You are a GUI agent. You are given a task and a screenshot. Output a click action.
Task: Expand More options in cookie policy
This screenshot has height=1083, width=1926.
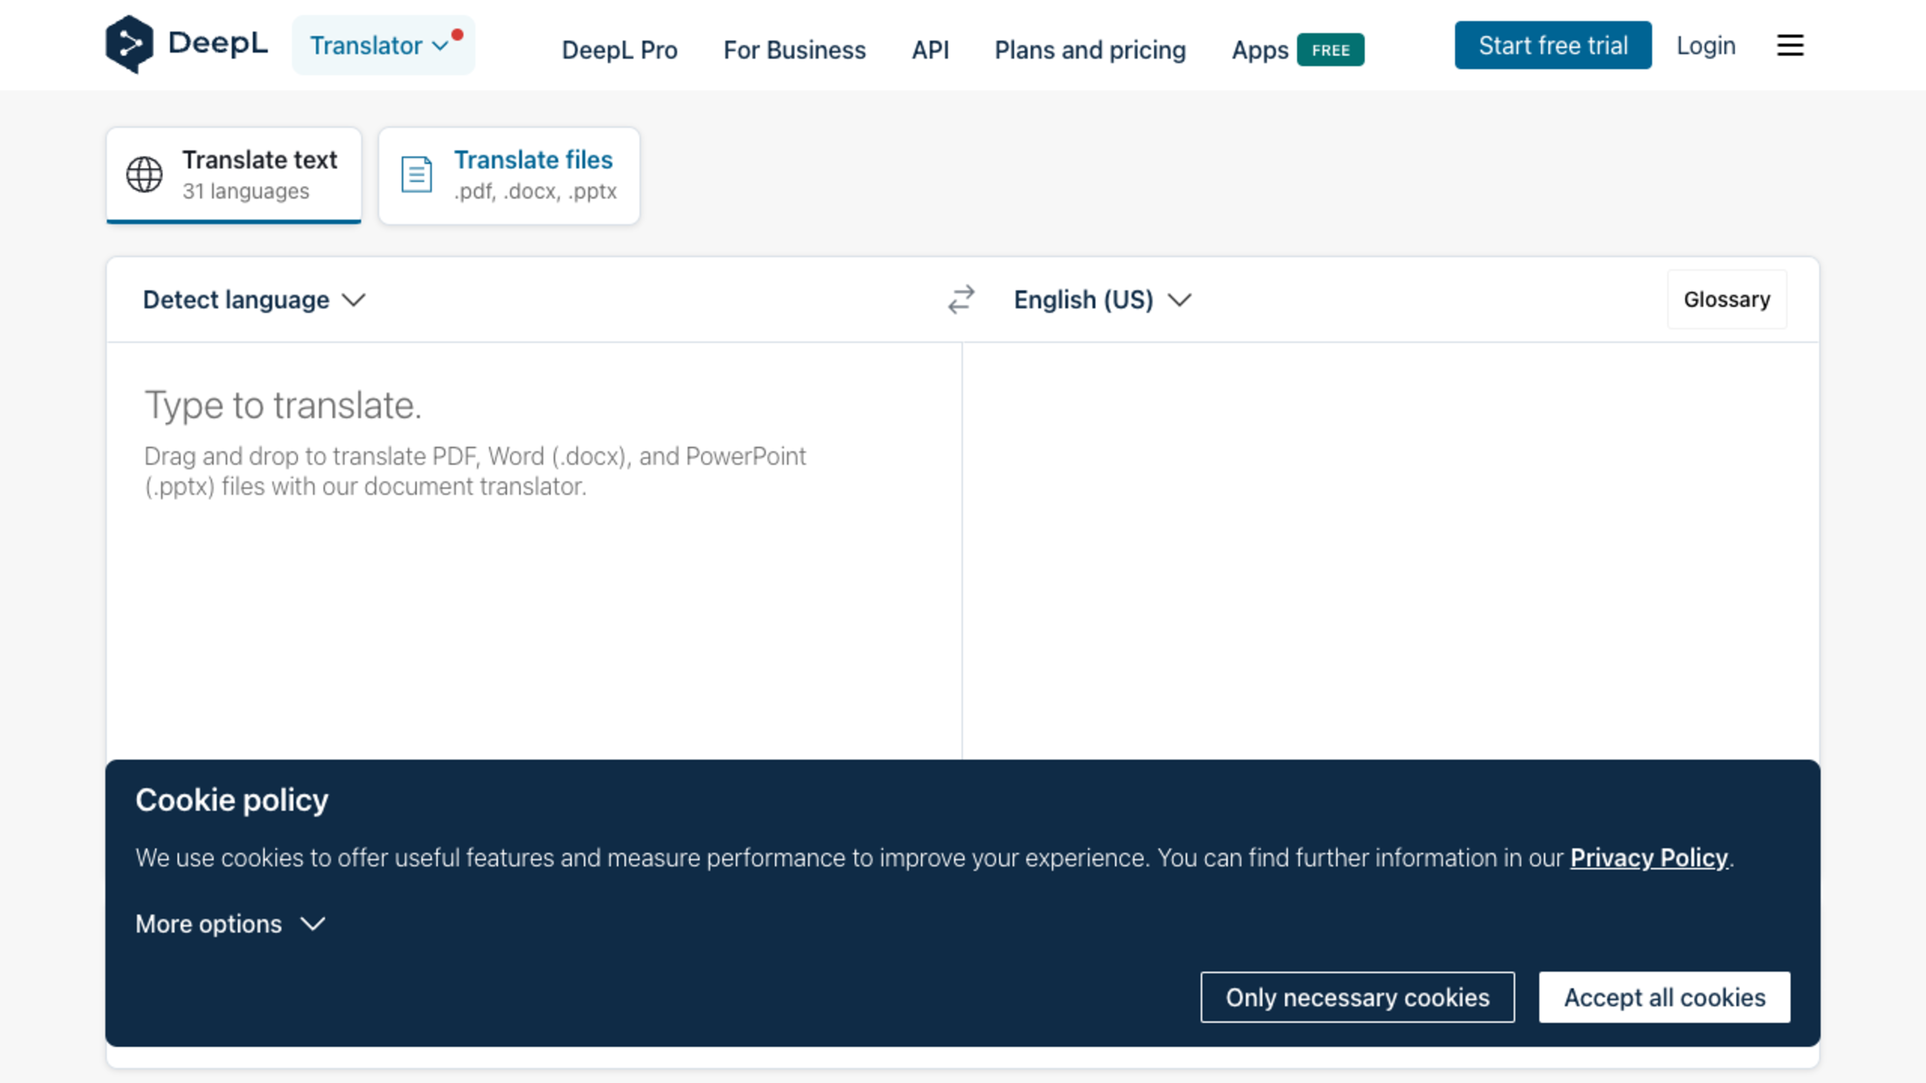coord(230,925)
